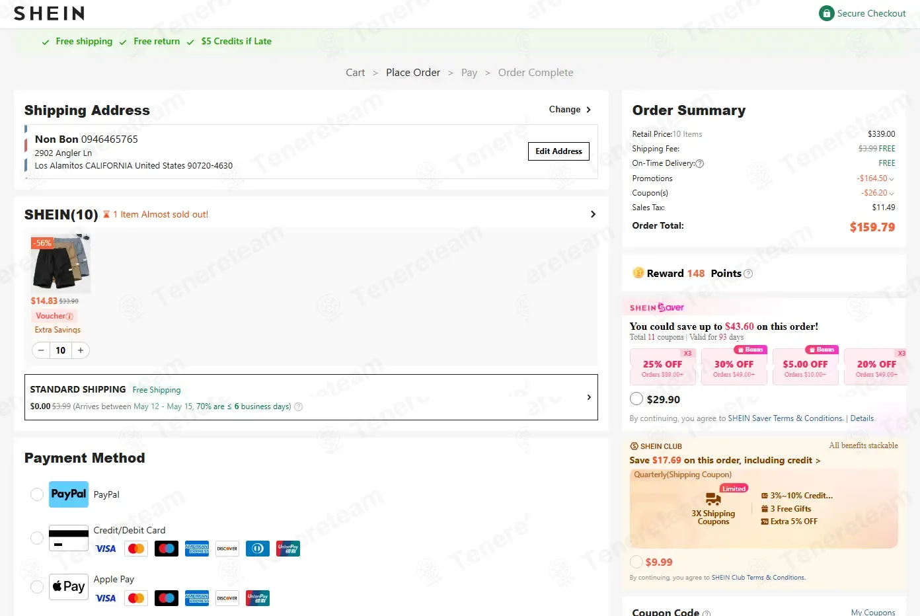
Task: Click the Apple Pay logo
Action: point(69,587)
